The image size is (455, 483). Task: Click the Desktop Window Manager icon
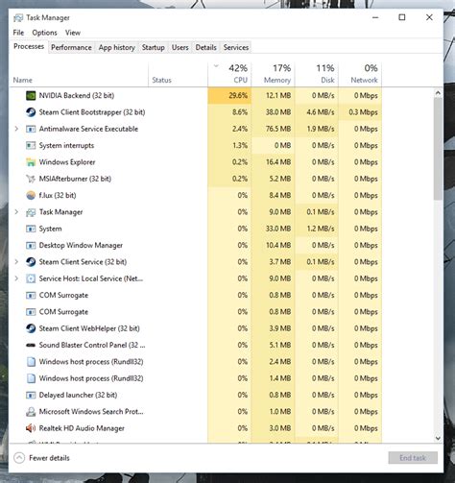tap(31, 245)
